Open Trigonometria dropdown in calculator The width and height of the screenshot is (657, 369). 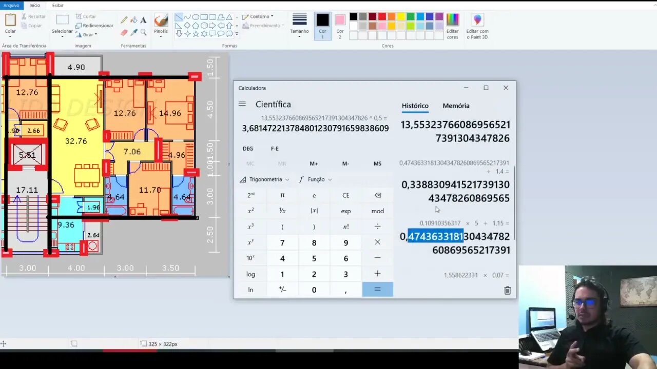coord(265,179)
